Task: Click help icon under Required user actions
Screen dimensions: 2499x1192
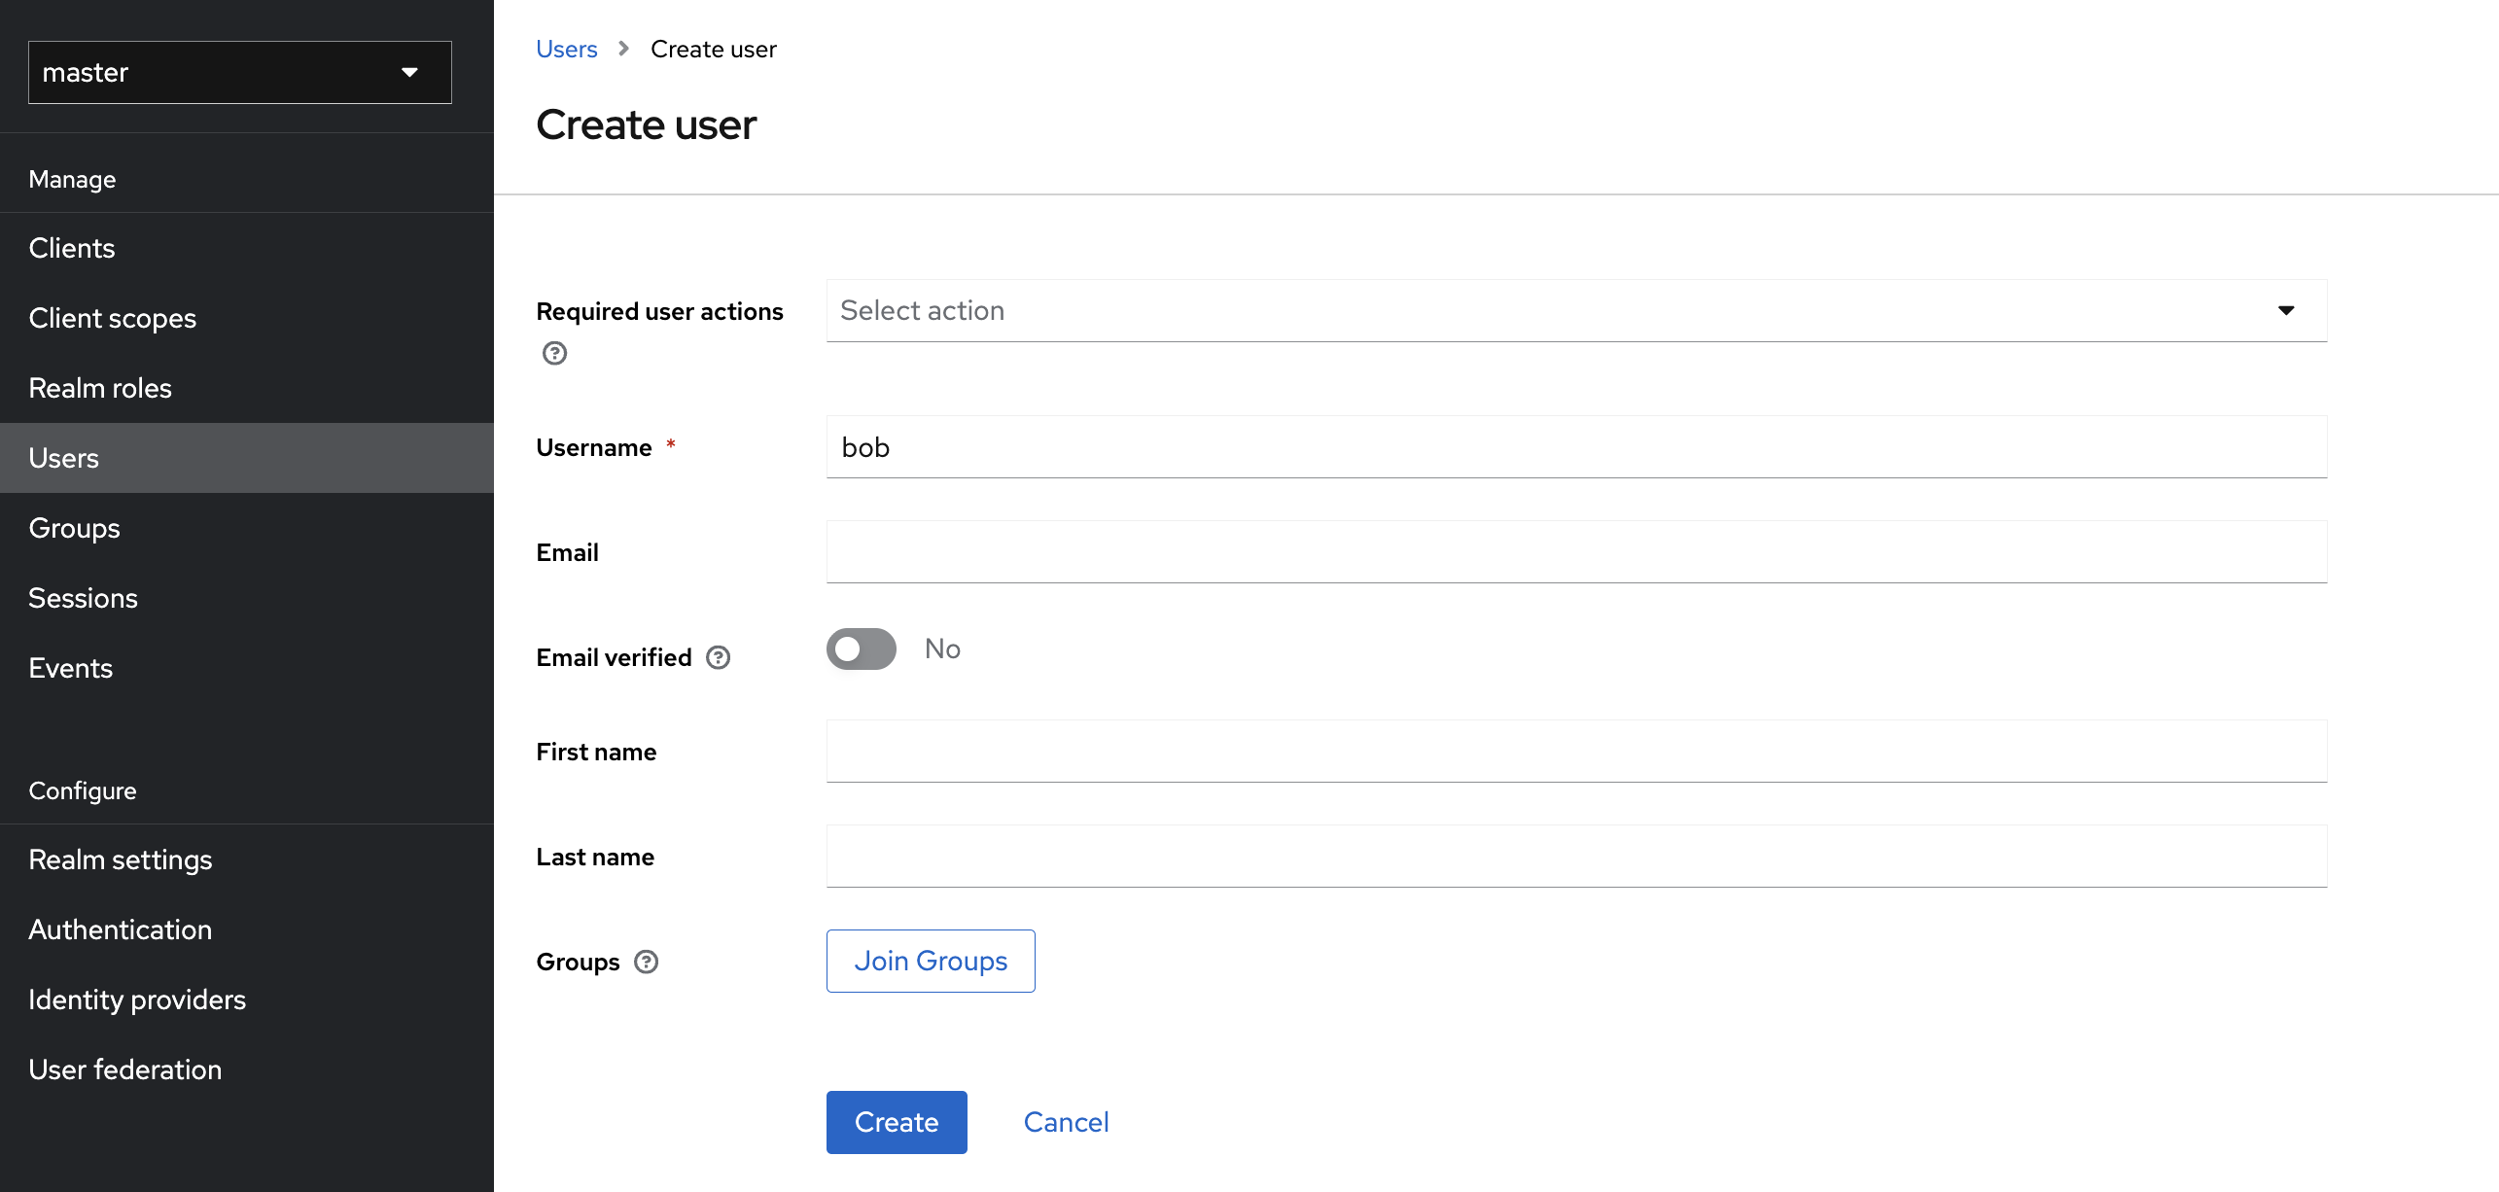Action: click(554, 353)
